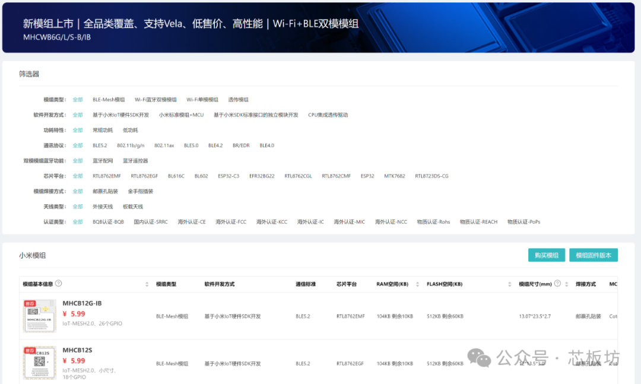641x384 pixels.
Task: Filter by 小米标准模组+MCU option
Action: coord(181,115)
